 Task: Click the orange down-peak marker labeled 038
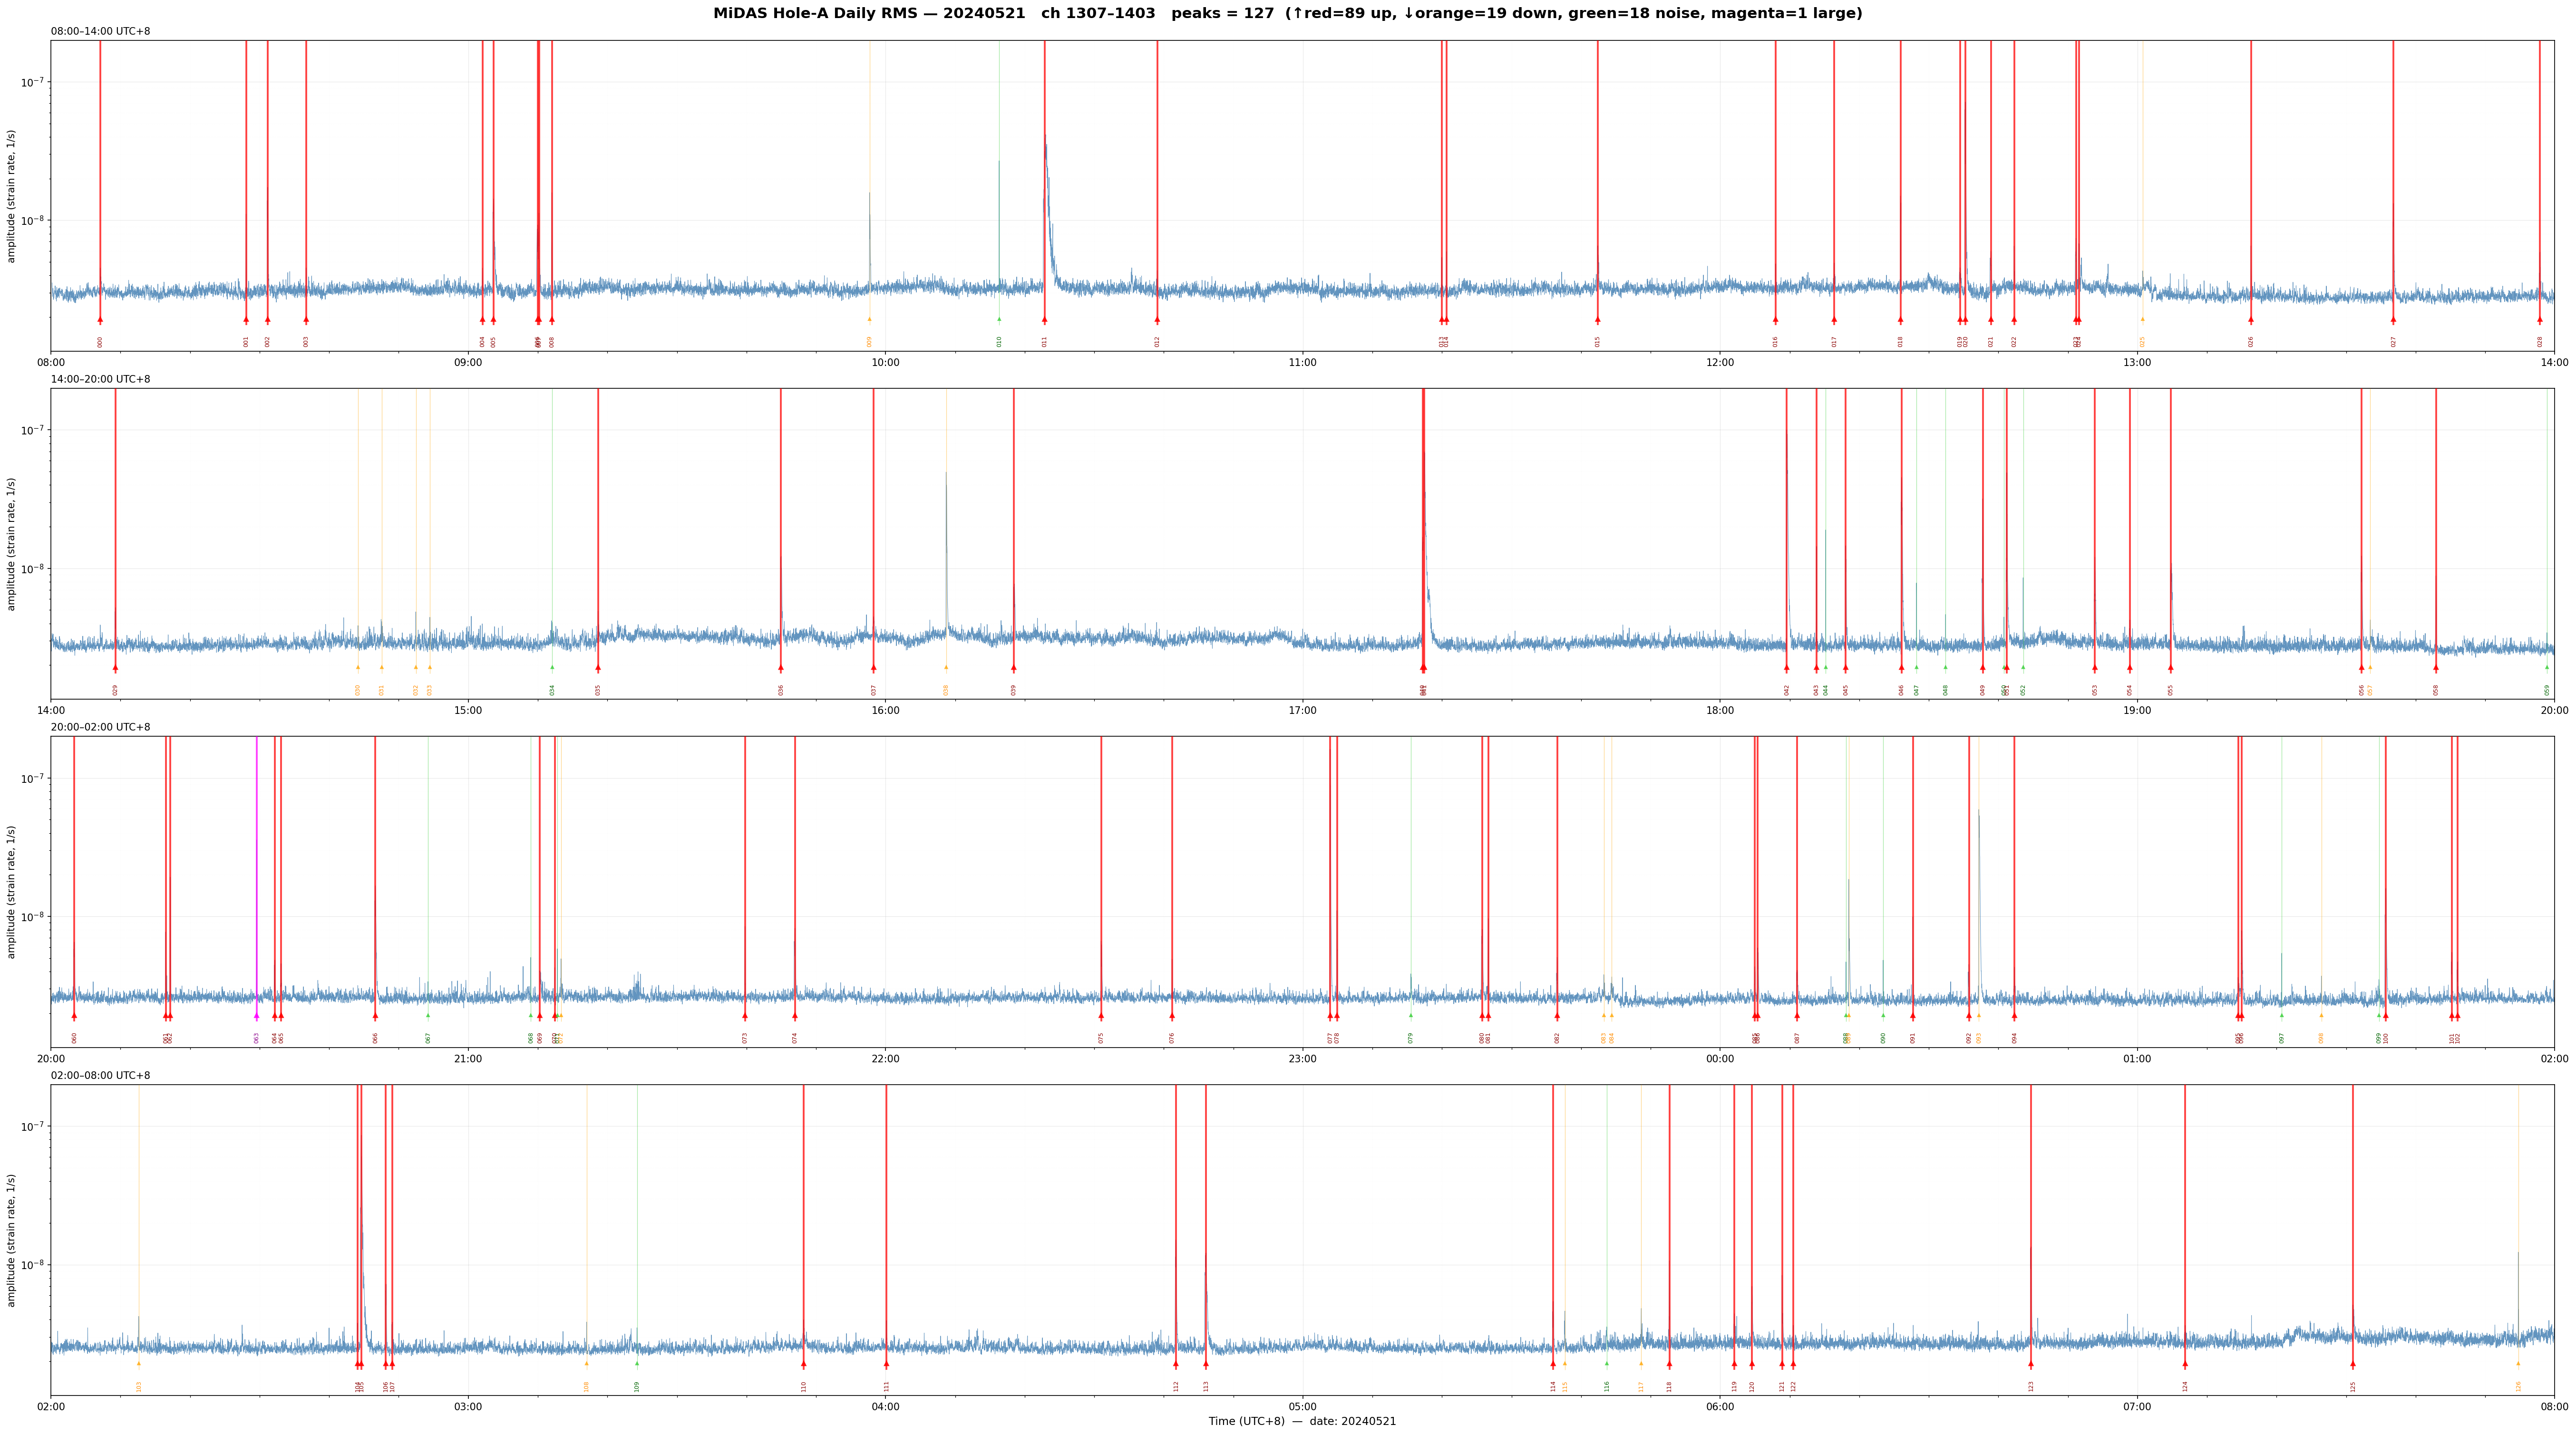tap(946, 667)
